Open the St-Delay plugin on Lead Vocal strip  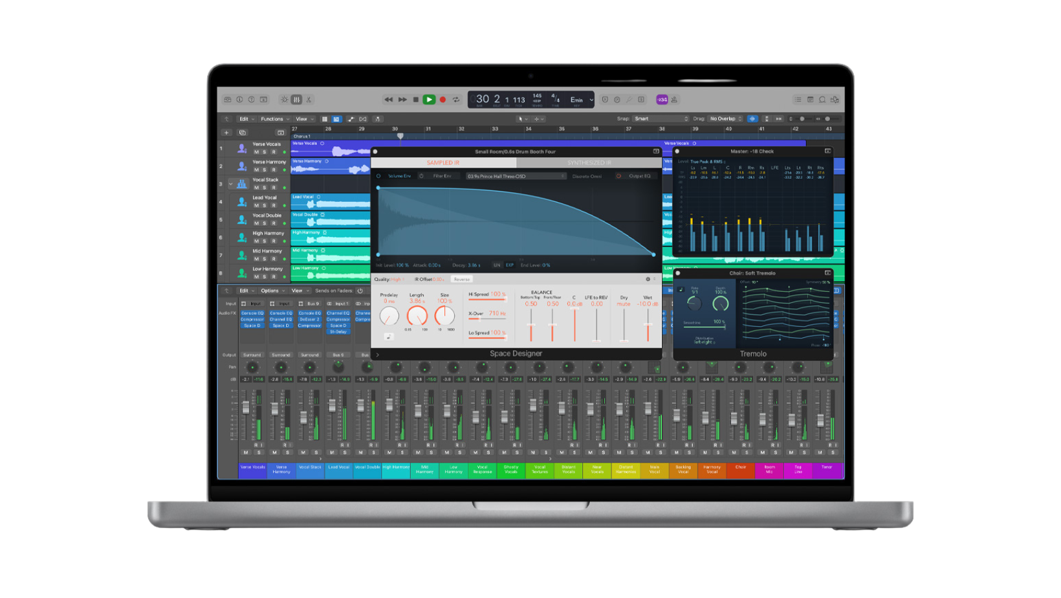338,331
